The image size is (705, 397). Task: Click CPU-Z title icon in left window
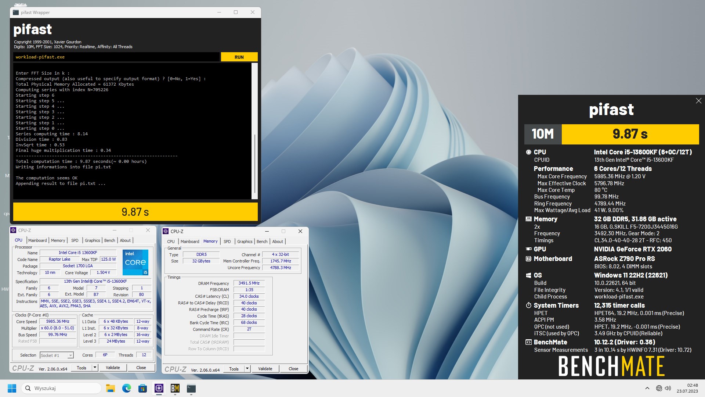click(13, 230)
